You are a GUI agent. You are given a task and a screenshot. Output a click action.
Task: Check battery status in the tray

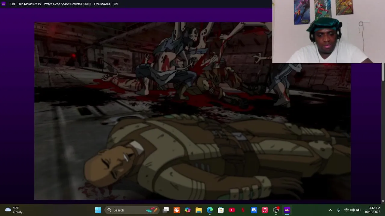click(358, 210)
